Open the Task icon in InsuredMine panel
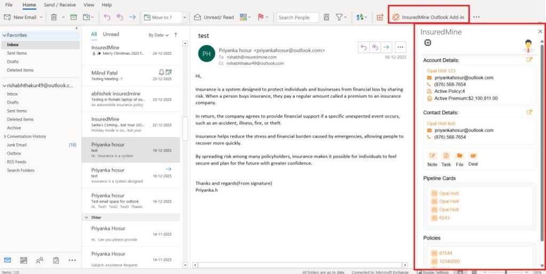The width and height of the screenshot is (546, 274). click(x=446, y=156)
